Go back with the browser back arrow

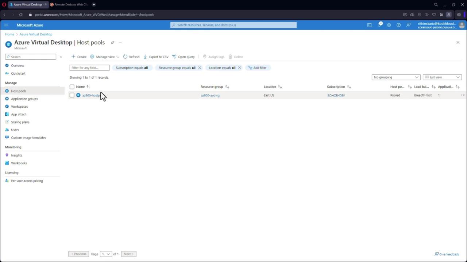[5, 15]
